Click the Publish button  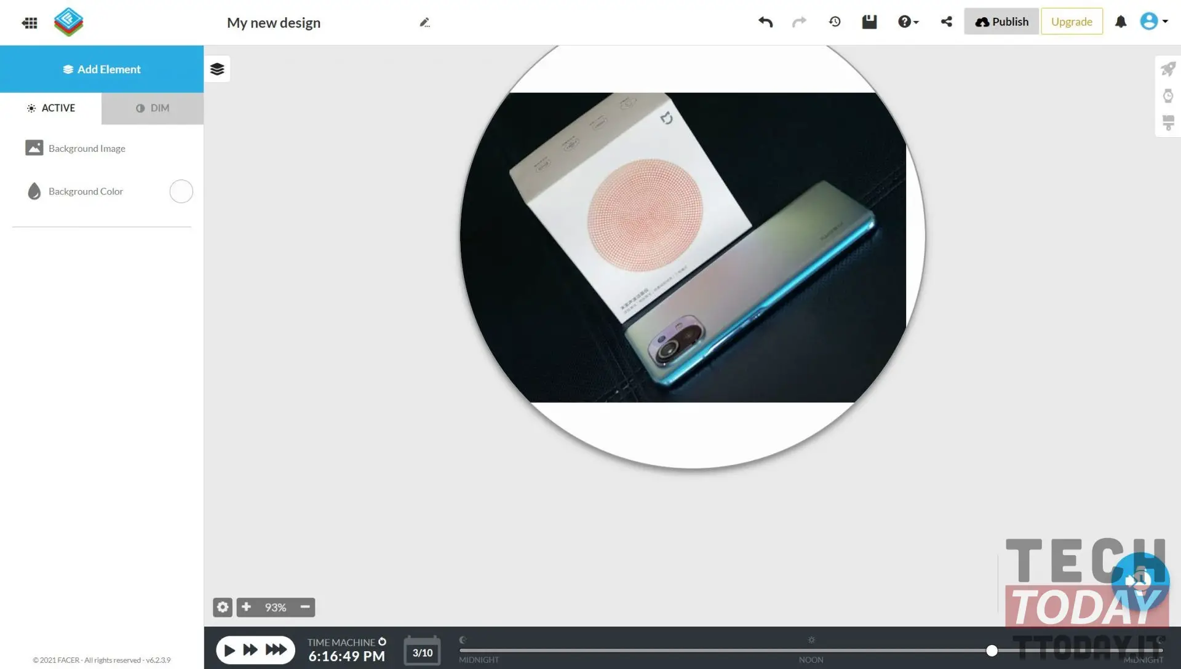(1001, 22)
